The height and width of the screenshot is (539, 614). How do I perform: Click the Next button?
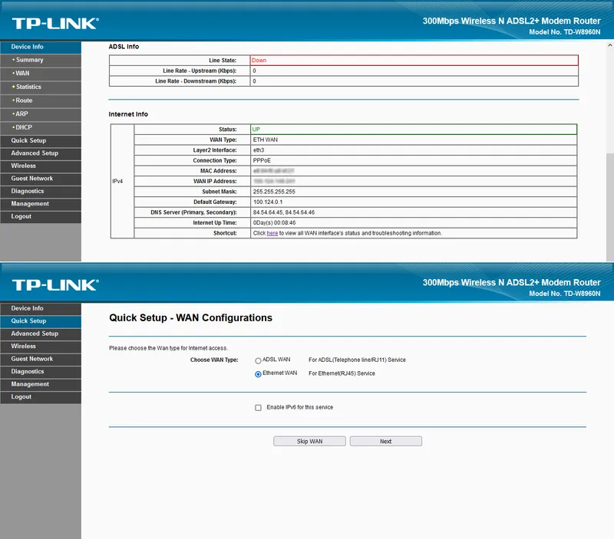(386, 441)
